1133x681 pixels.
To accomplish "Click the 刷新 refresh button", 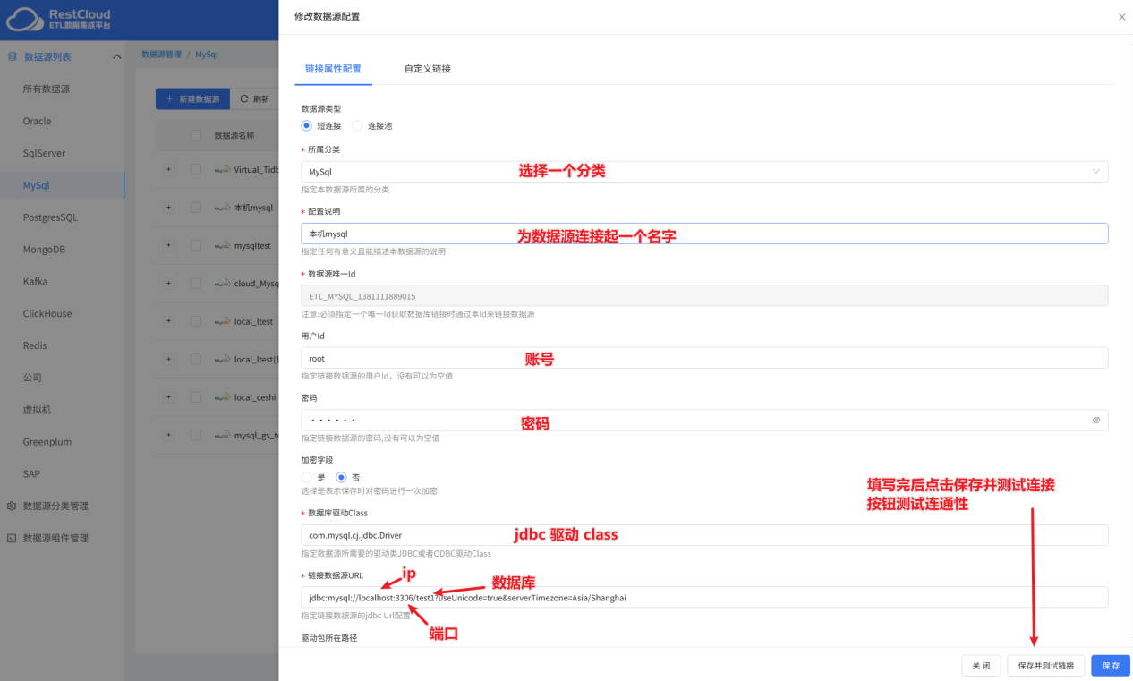I will (254, 99).
